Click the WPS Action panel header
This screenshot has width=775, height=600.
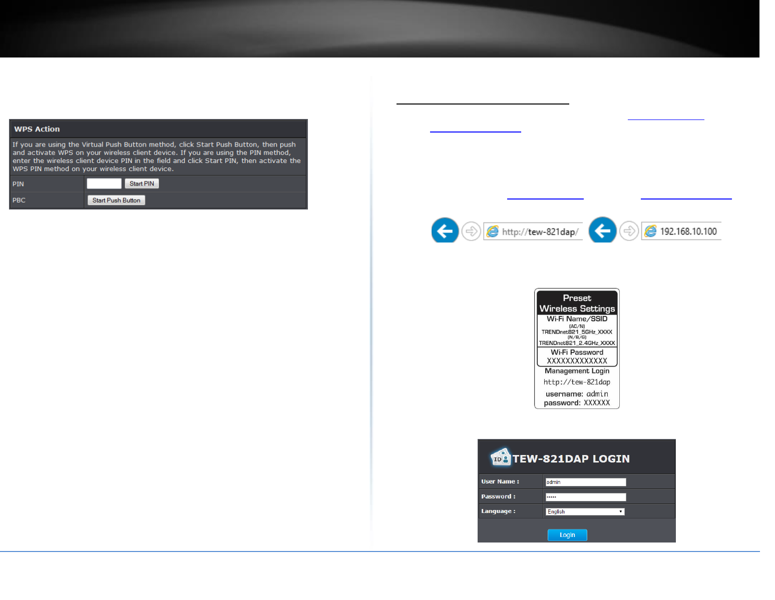tap(158, 129)
